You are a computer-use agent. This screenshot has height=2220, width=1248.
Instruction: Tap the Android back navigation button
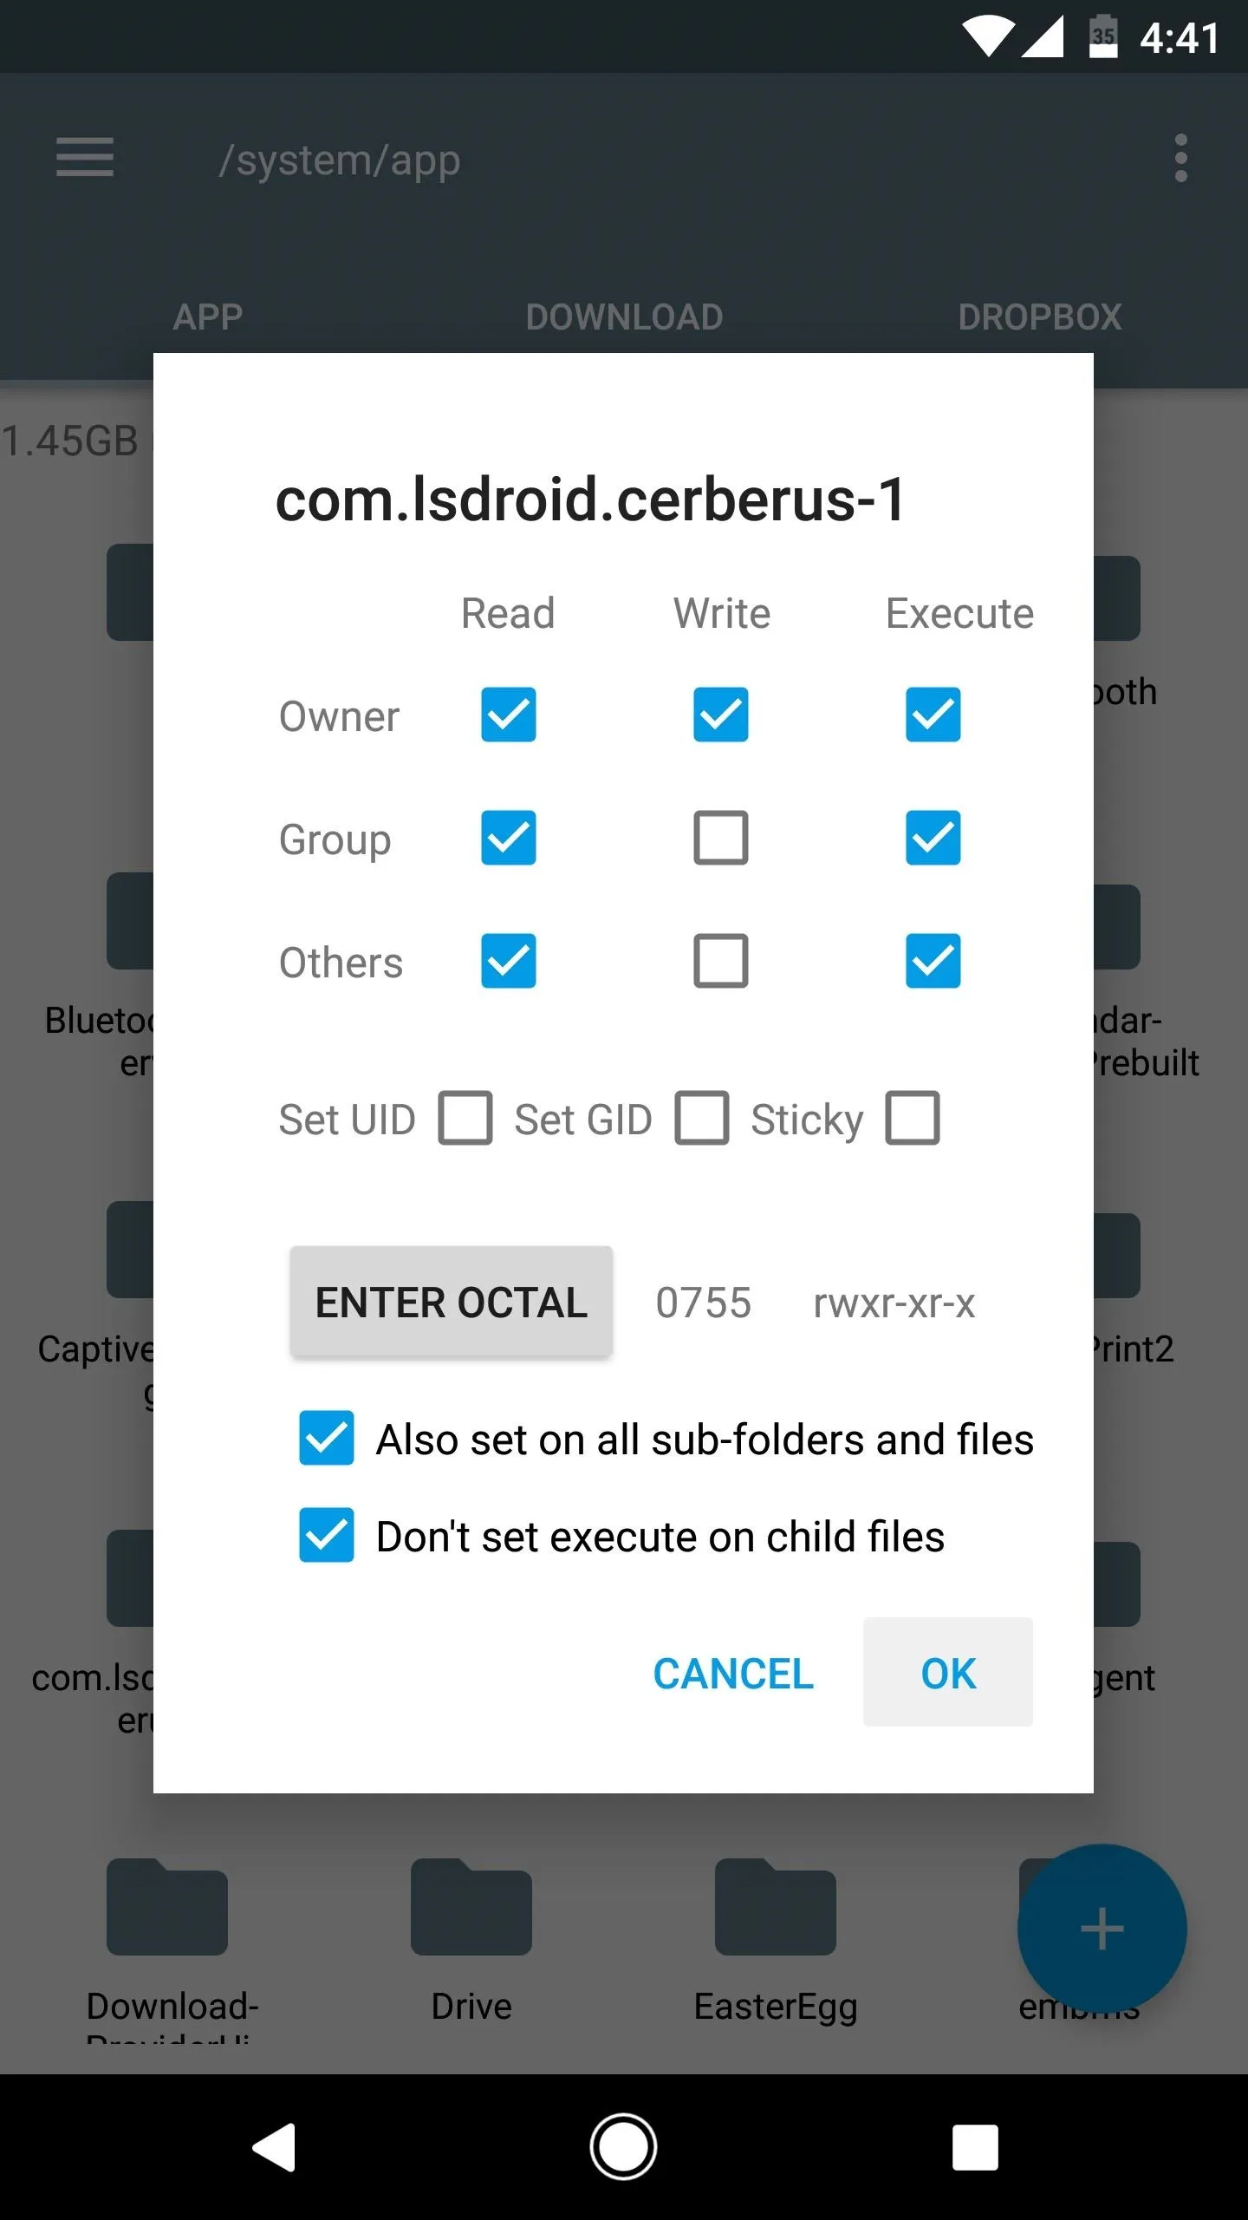tap(275, 2147)
